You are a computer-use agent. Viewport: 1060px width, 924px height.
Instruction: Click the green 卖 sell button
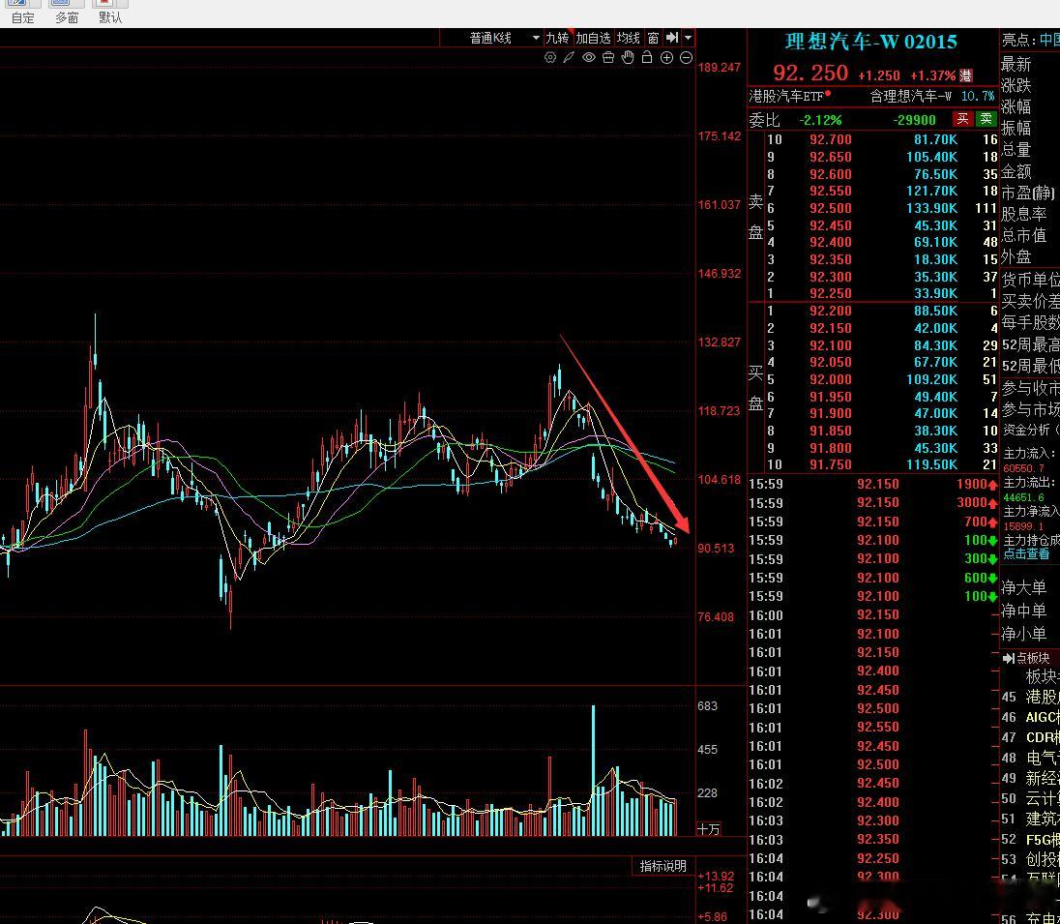(x=986, y=119)
